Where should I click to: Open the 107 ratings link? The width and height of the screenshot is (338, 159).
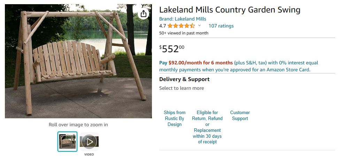tap(221, 26)
